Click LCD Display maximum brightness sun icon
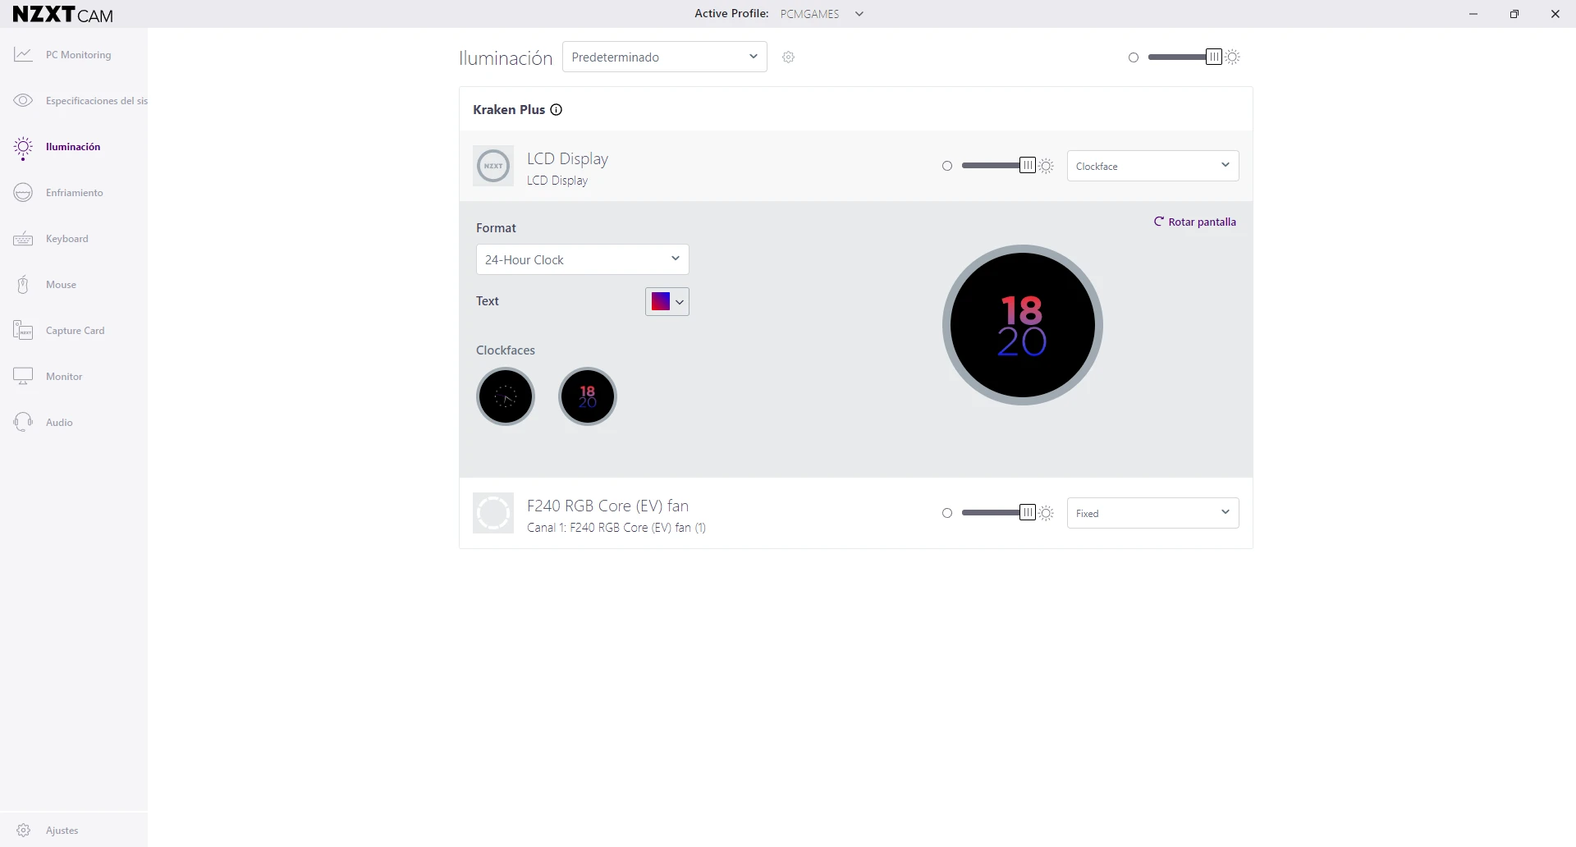The width and height of the screenshot is (1576, 847). 1046,166
